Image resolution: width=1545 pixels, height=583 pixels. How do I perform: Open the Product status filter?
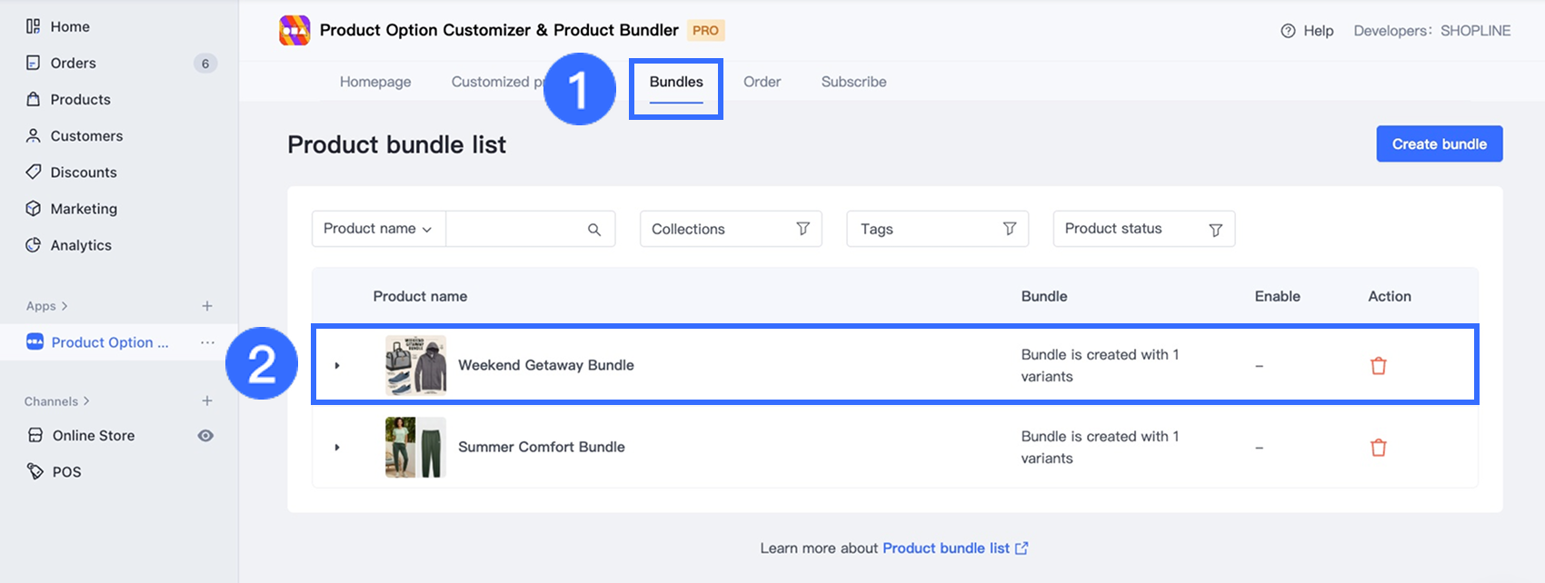(x=1143, y=229)
